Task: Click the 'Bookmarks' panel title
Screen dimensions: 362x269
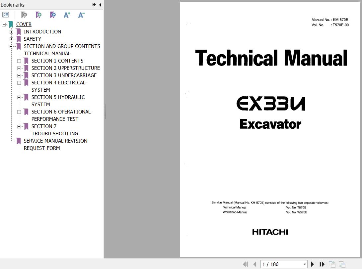Action: click(13, 5)
